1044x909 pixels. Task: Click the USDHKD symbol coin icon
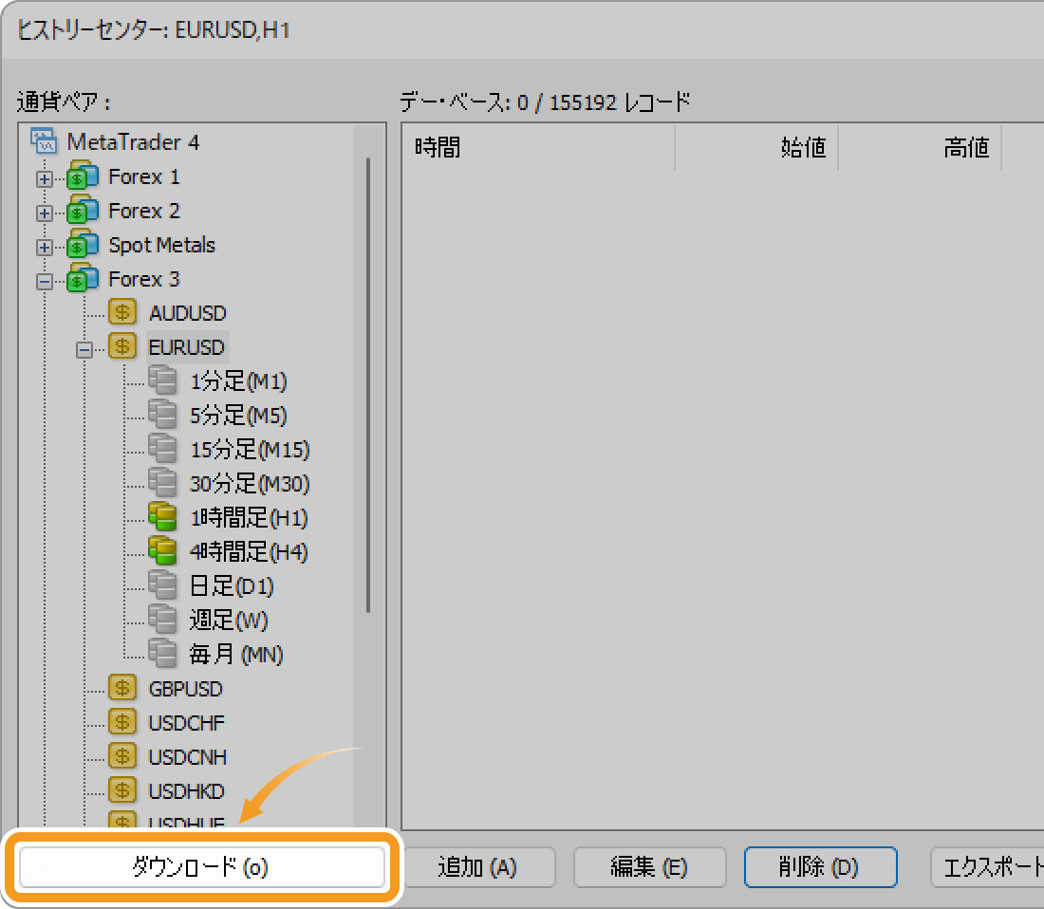(x=122, y=790)
